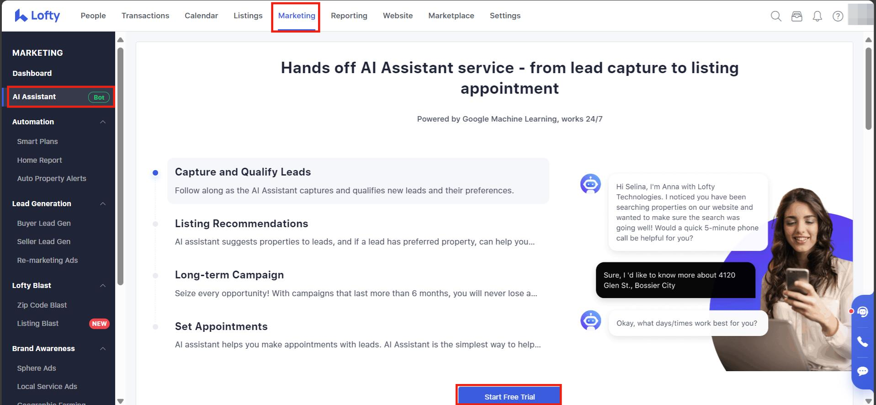This screenshot has width=876, height=405.
Task: Open the AI bot floating widget
Action: [862, 312]
